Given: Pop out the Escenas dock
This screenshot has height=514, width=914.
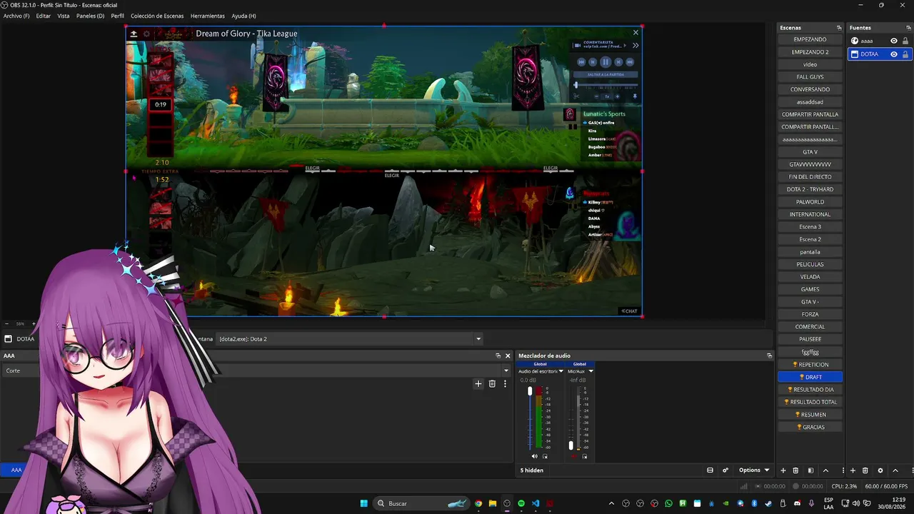Looking at the screenshot, I should 839,28.
